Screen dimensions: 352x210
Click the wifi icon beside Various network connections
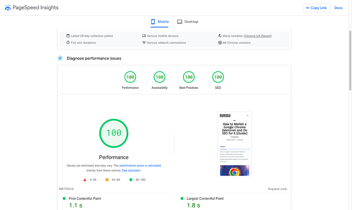pos(144,43)
